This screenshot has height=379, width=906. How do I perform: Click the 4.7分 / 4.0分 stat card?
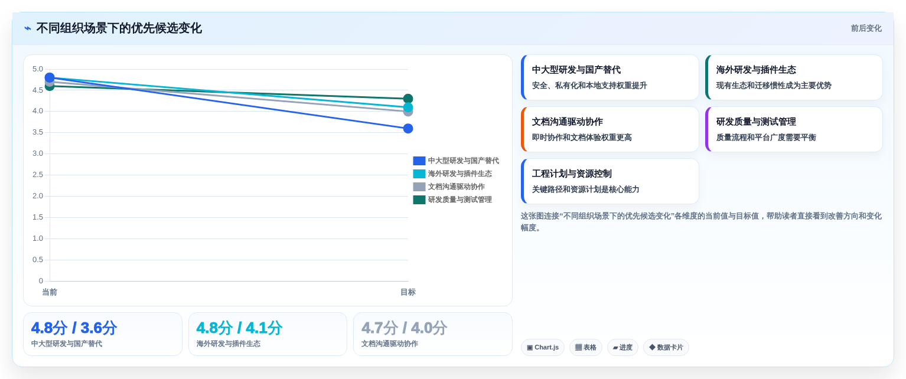433,334
